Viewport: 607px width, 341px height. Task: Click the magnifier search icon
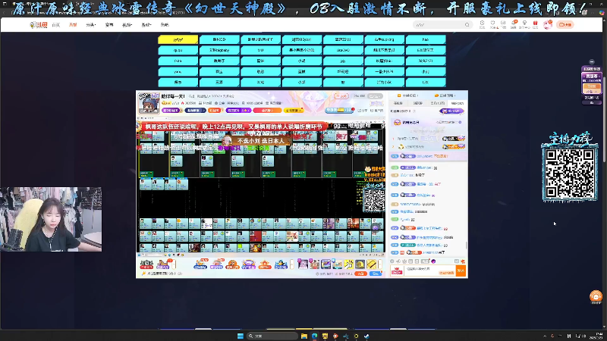coord(467,25)
